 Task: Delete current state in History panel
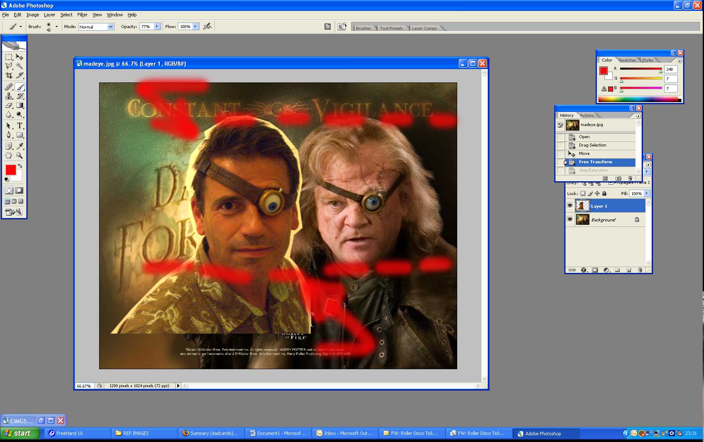click(630, 178)
